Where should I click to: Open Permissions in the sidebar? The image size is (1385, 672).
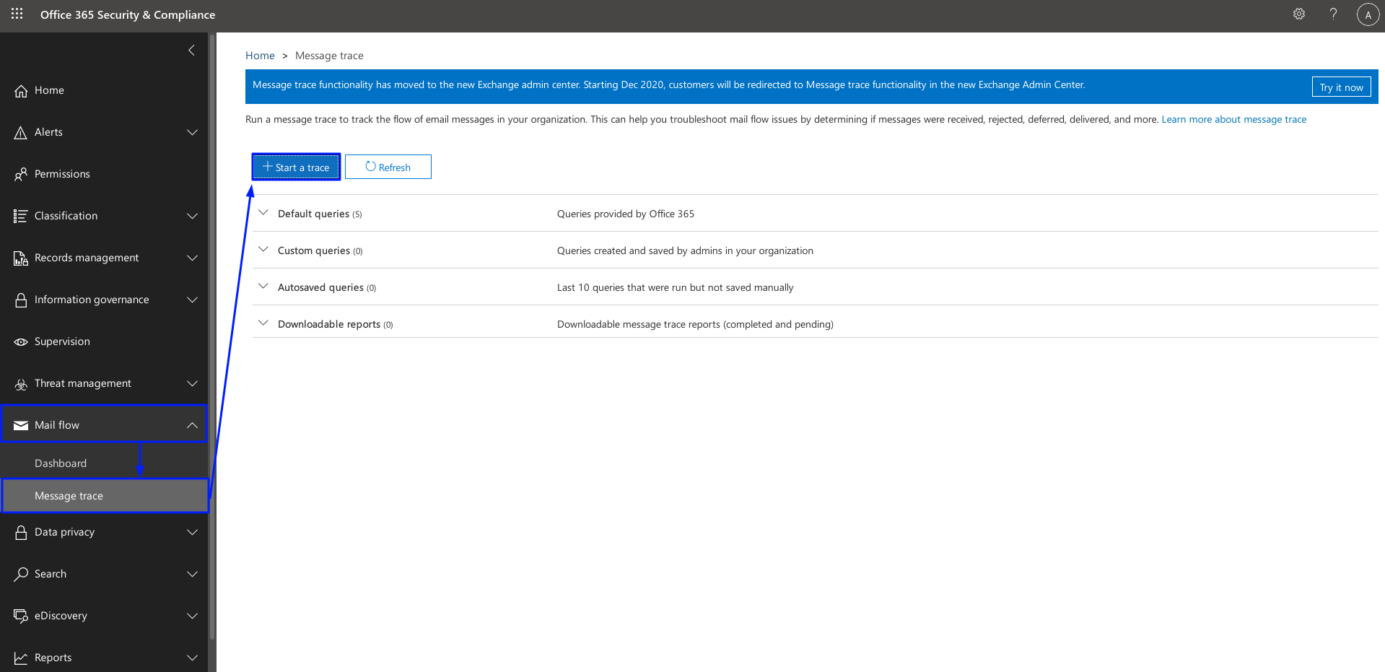pyautogui.click(x=62, y=174)
